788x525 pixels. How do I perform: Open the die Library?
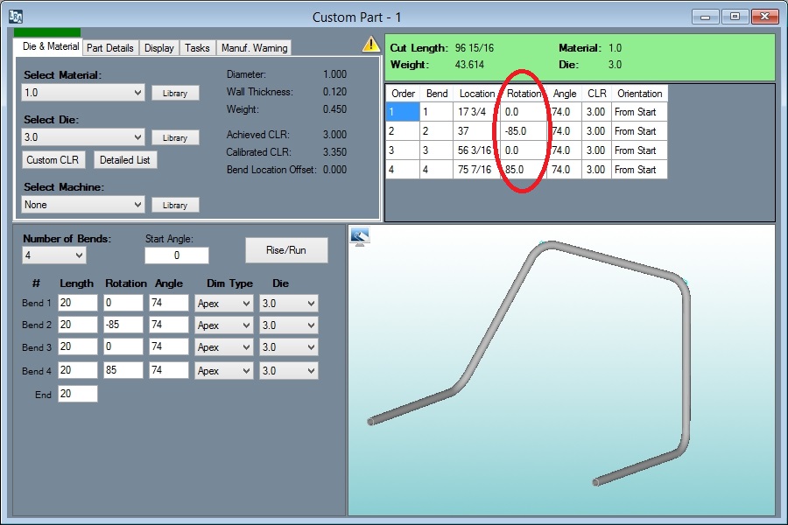175,137
